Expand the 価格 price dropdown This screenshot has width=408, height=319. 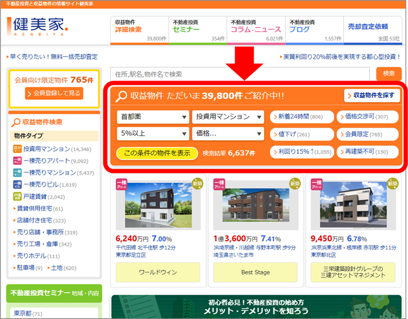point(227,133)
